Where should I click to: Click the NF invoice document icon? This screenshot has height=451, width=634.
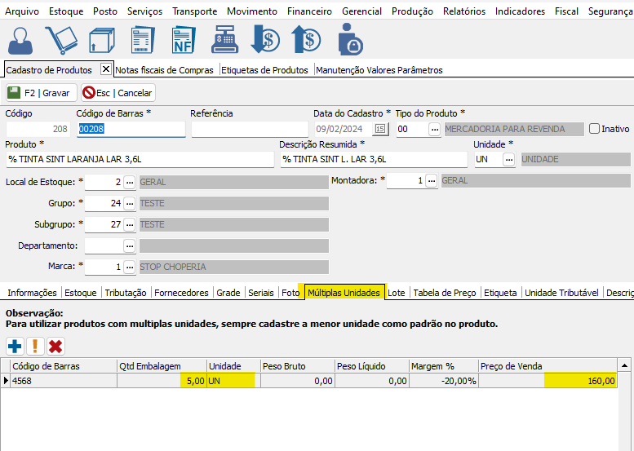tap(183, 40)
